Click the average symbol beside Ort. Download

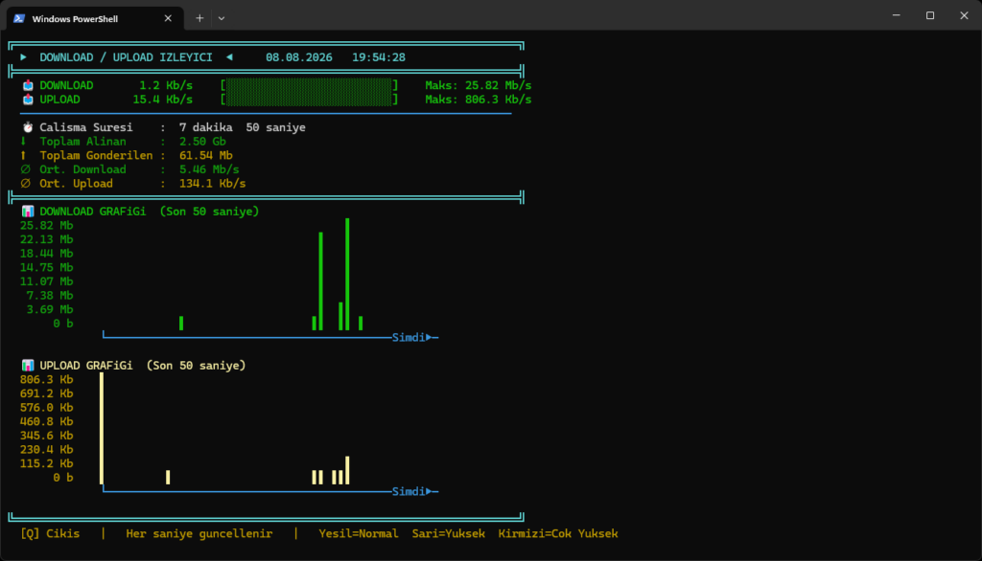point(25,169)
